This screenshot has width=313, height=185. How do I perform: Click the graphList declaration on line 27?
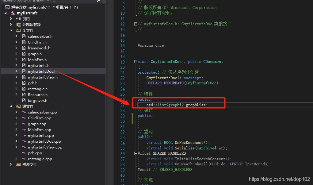(x=177, y=105)
